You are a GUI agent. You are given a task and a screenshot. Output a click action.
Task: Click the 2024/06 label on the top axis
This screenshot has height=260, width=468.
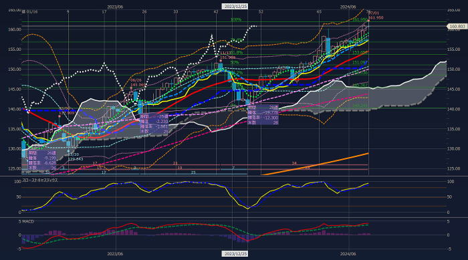pos(348,7)
